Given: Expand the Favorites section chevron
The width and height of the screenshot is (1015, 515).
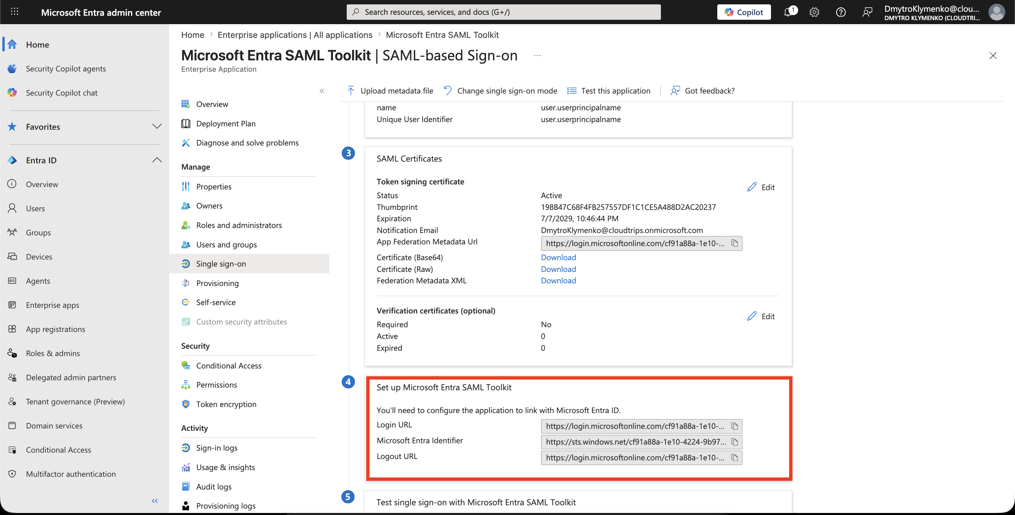Looking at the screenshot, I should click(x=157, y=126).
